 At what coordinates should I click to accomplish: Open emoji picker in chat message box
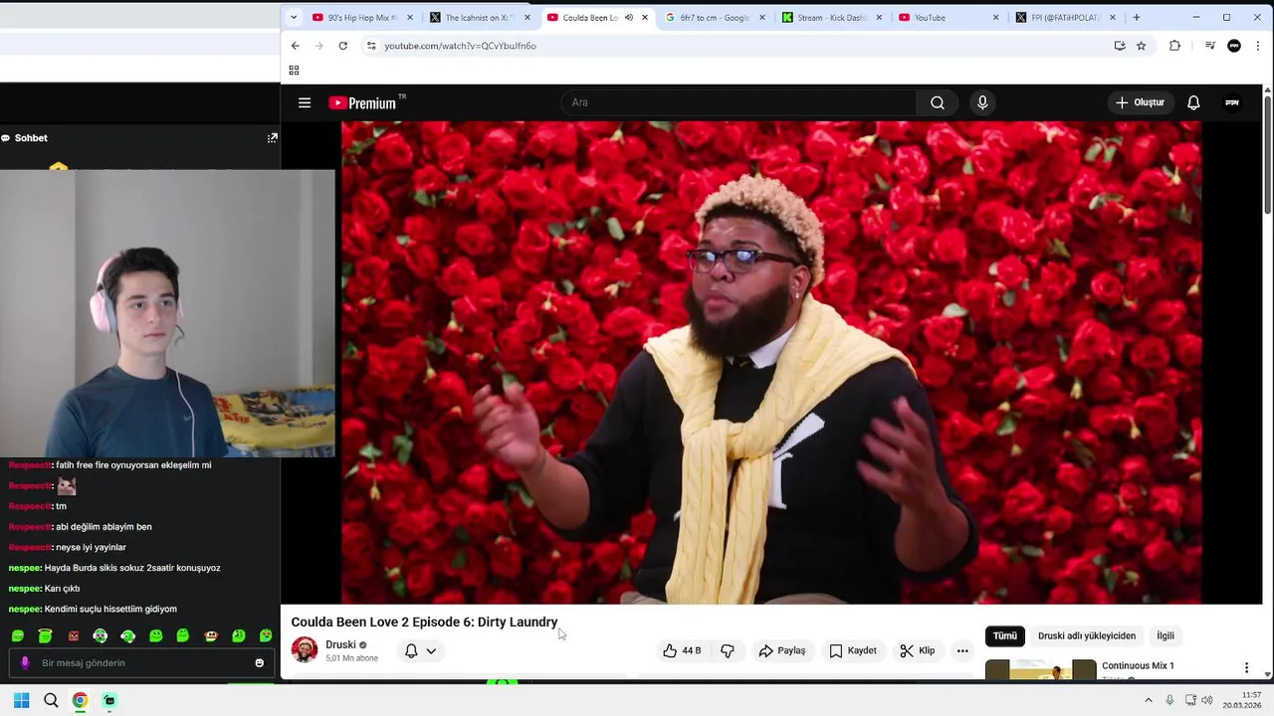[x=260, y=663]
